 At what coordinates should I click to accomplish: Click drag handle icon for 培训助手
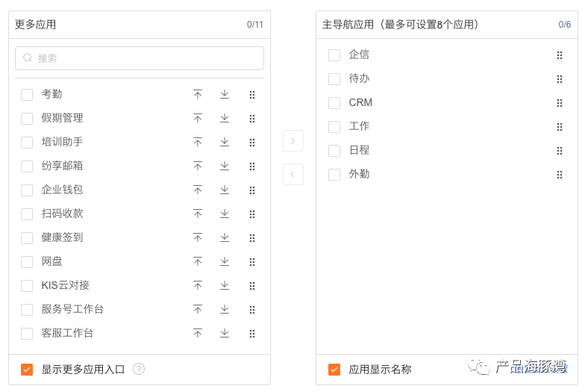[x=252, y=143]
